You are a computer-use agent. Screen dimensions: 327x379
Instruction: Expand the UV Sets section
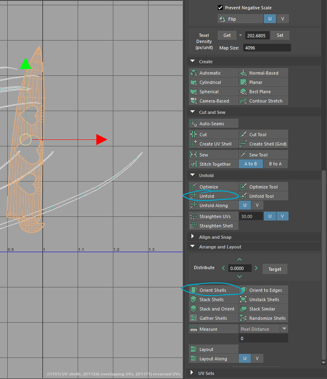point(192,373)
